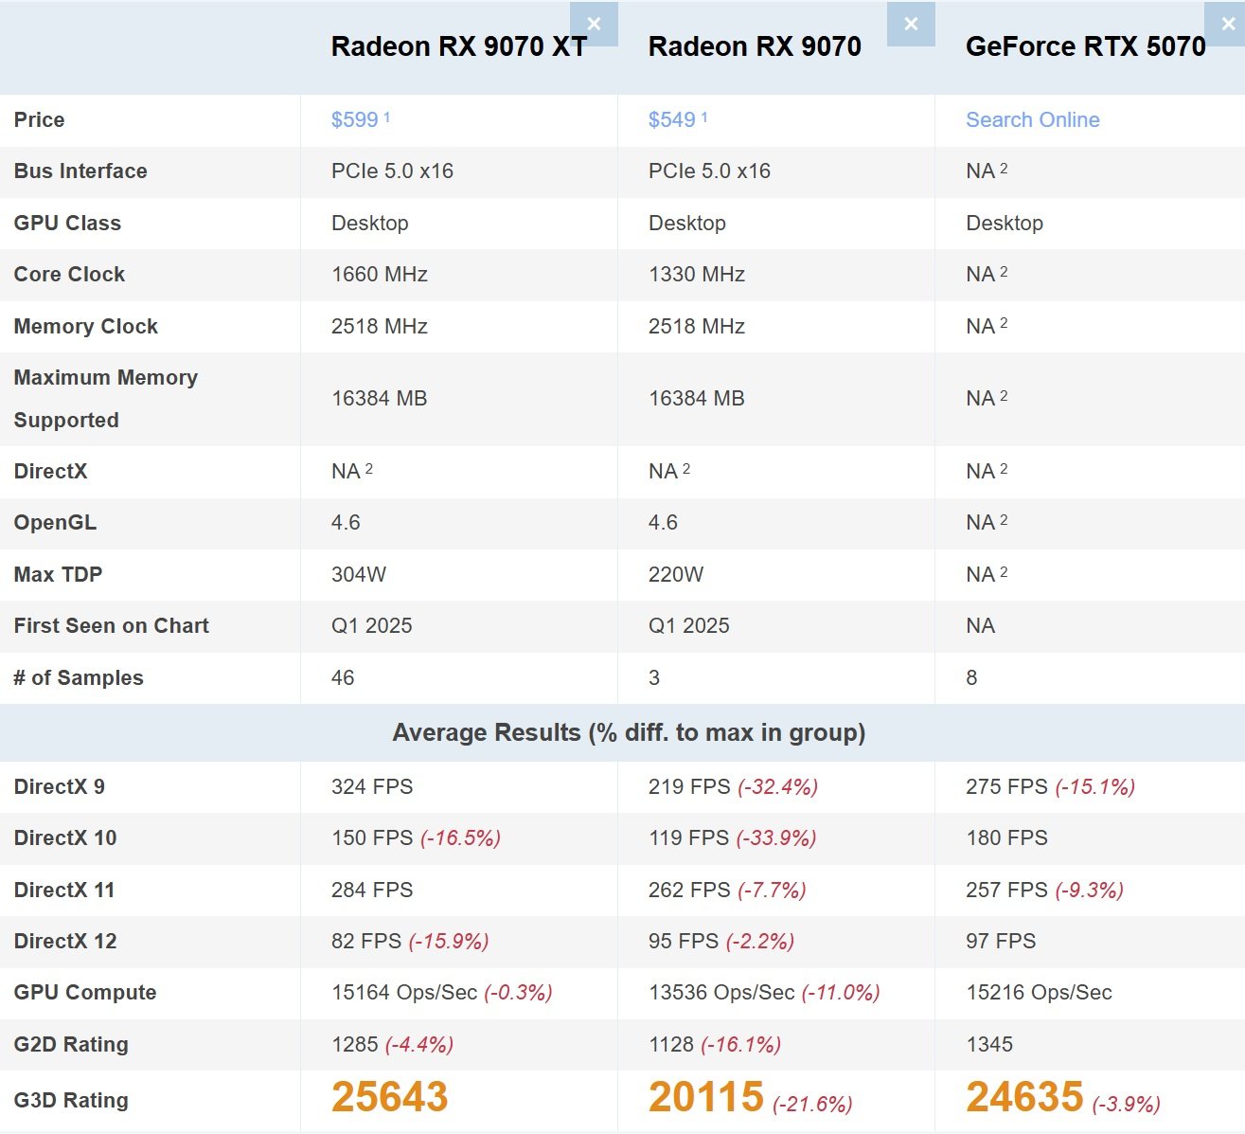Open the $599 price link
The height and width of the screenshot is (1134, 1245).
coord(354,120)
